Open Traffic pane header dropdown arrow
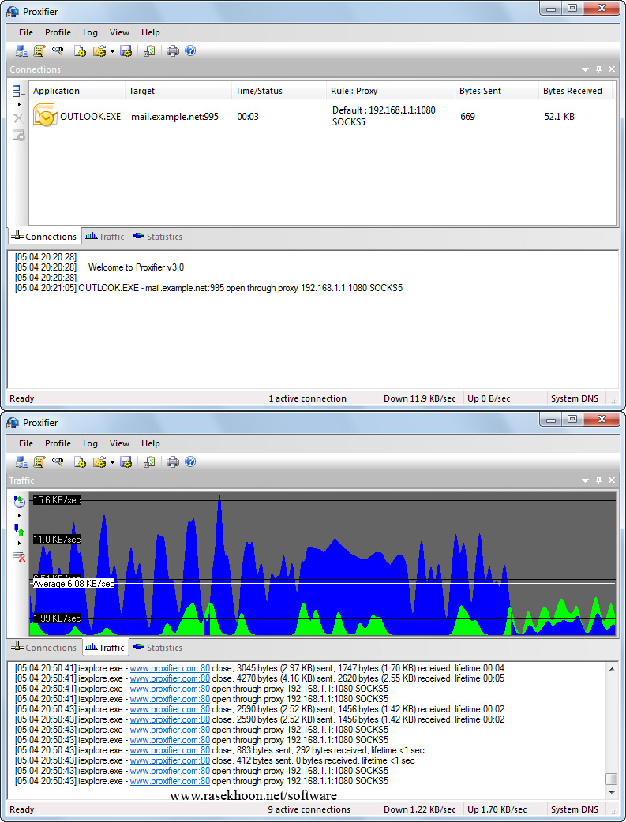626x822 pixels. (586, 480)
